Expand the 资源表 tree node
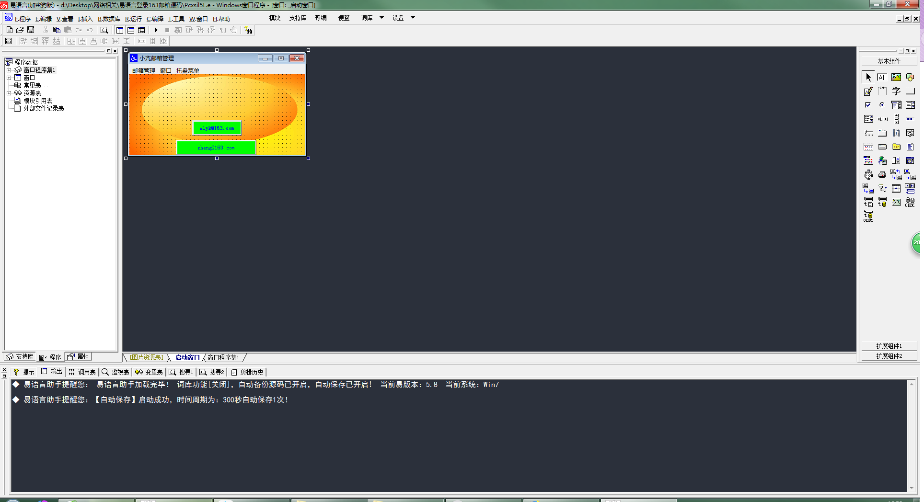This screenshot has width=924, height=502. pyautogui.click(x=9, y=93)
